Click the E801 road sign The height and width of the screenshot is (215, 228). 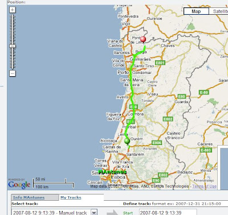(x=160, y=63)
